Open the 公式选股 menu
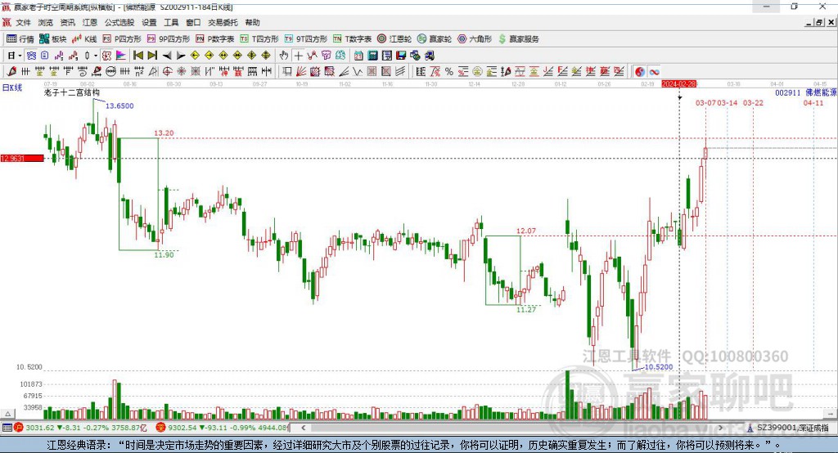 pyautogui.click(x=119, y=22)
